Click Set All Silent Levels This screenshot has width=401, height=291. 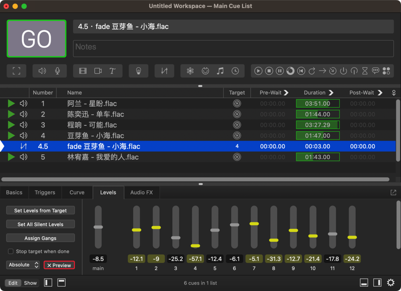coord(40,225)
